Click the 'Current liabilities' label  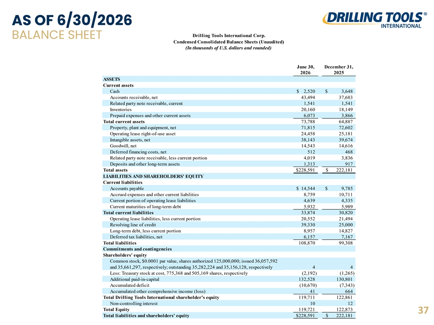point(123,183)
